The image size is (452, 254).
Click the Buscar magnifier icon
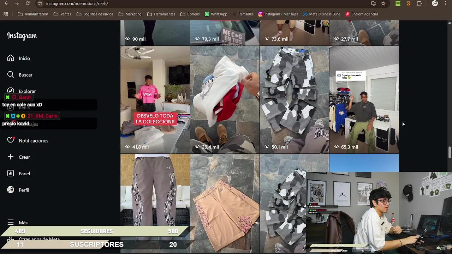click(x=11, y=75)
